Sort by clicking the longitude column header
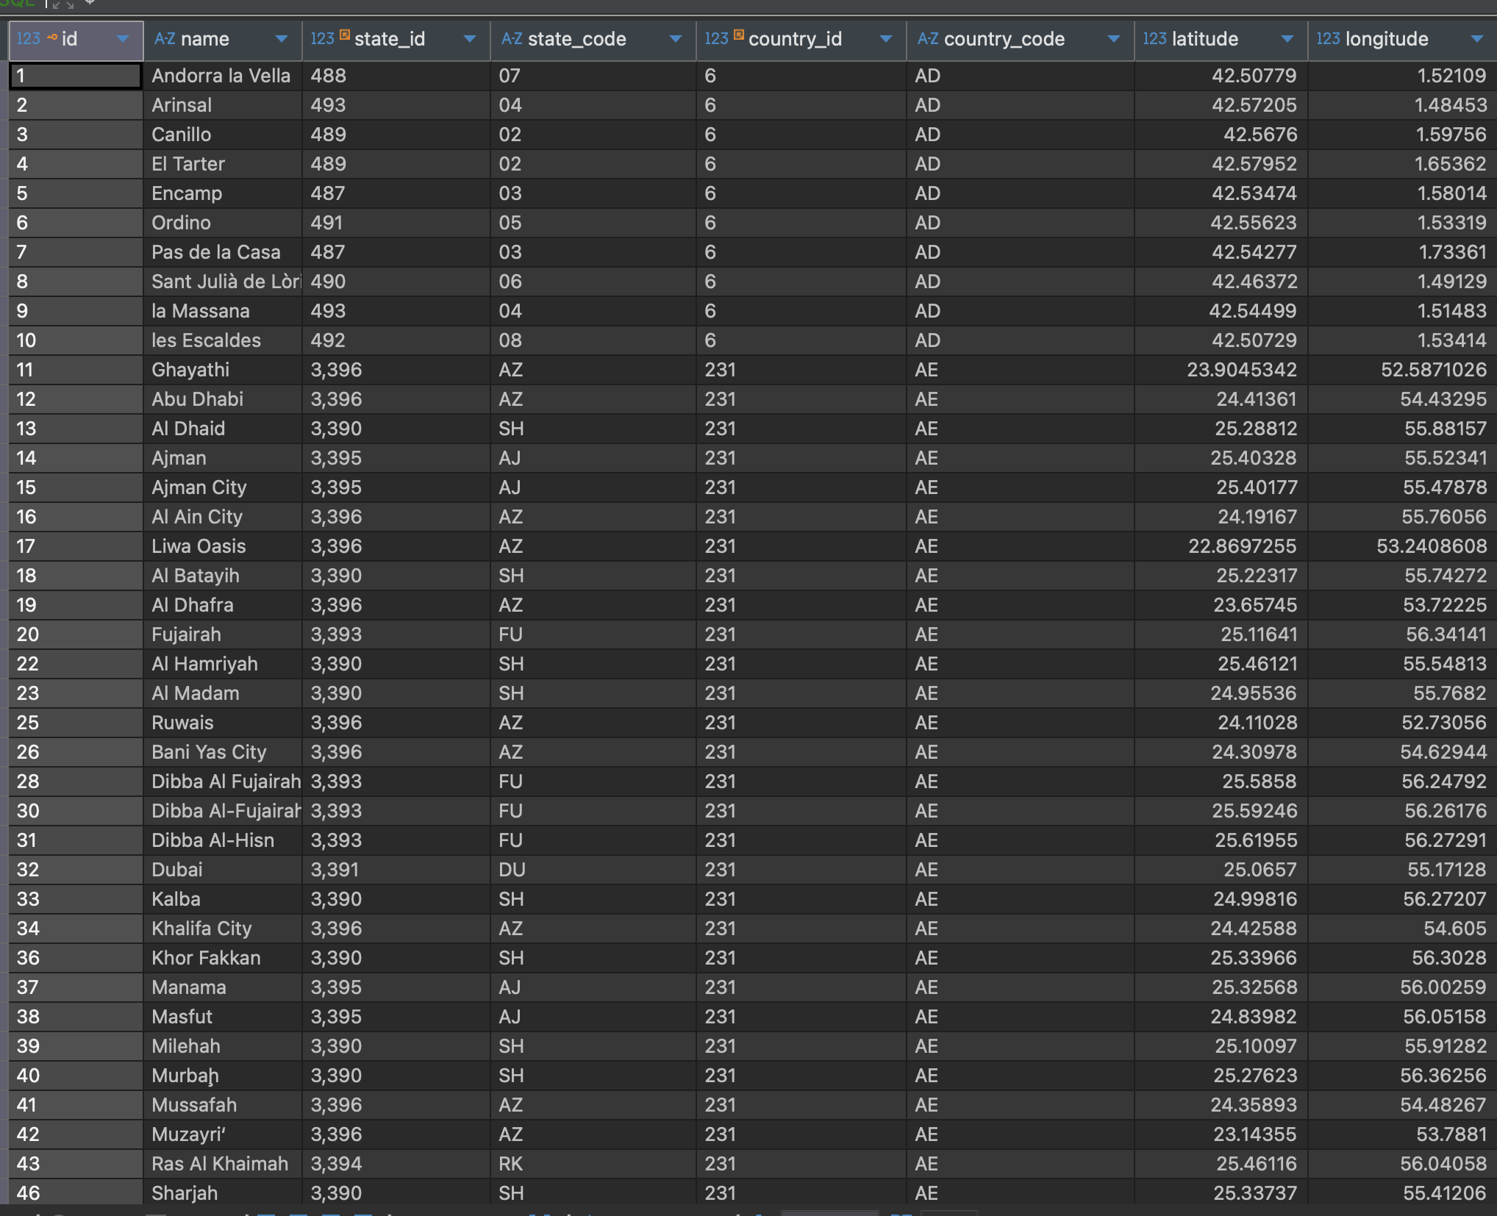Image resolution: width=1497 pixels, height=1216 pixels. 1386,39
